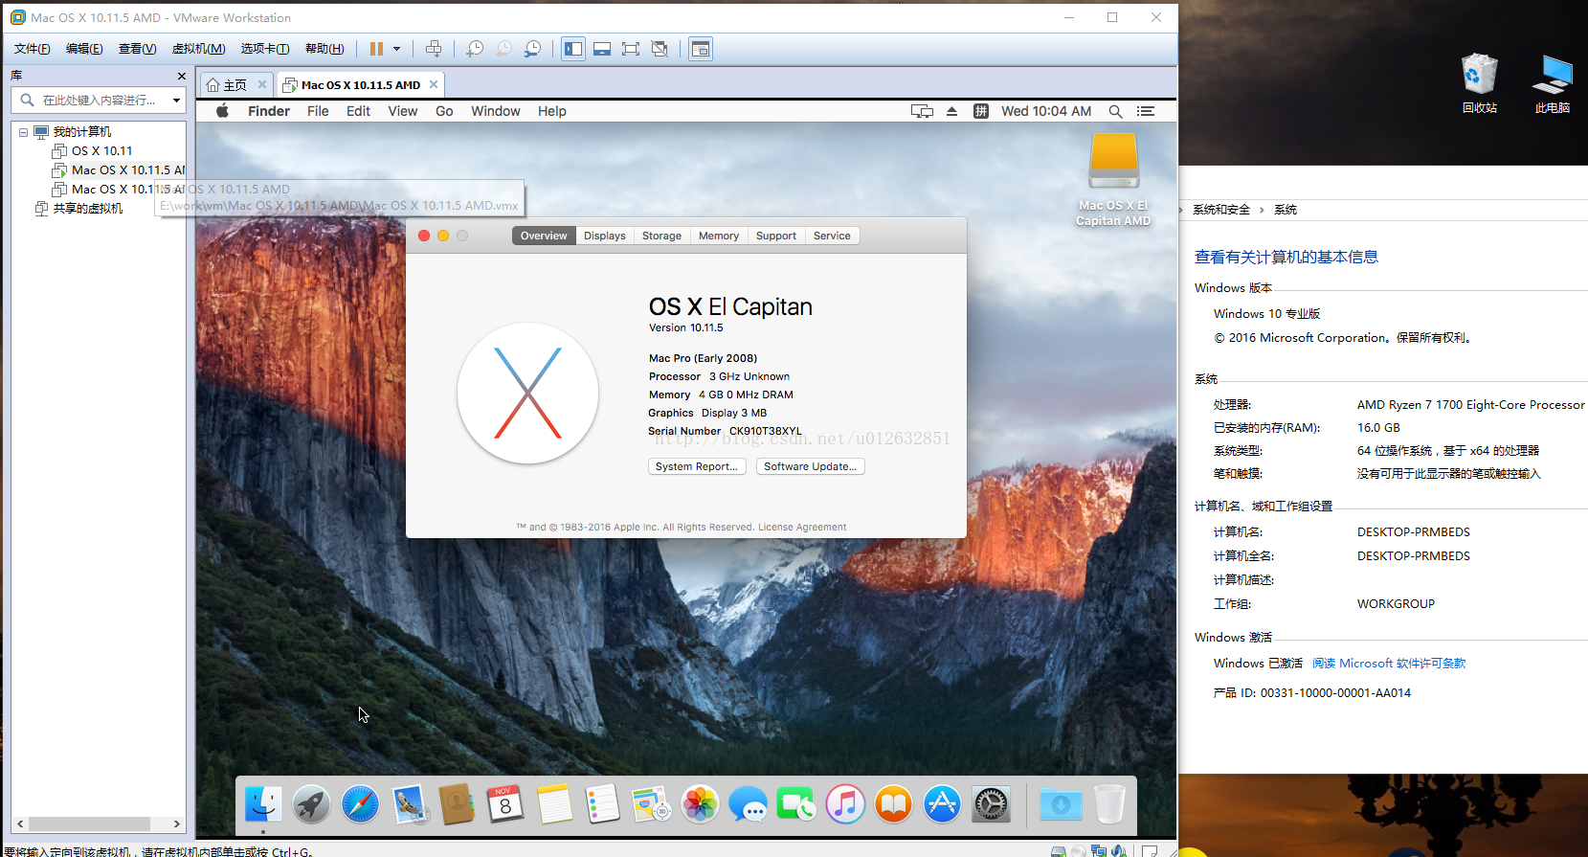Click the Unity mode toolbar icon

(660, 49)
